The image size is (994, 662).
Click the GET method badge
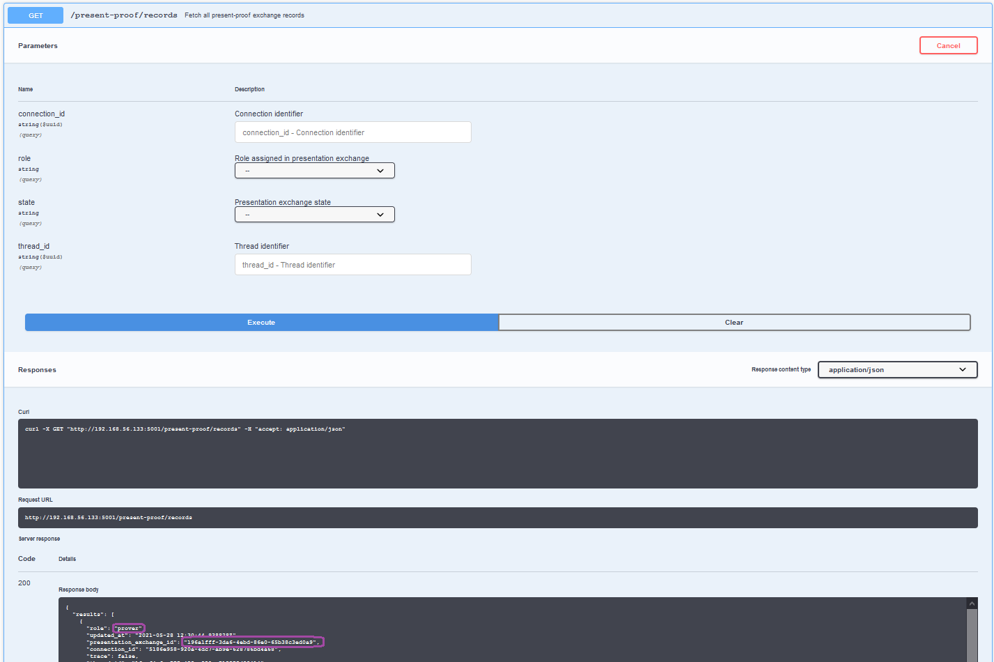click(35, 15)
